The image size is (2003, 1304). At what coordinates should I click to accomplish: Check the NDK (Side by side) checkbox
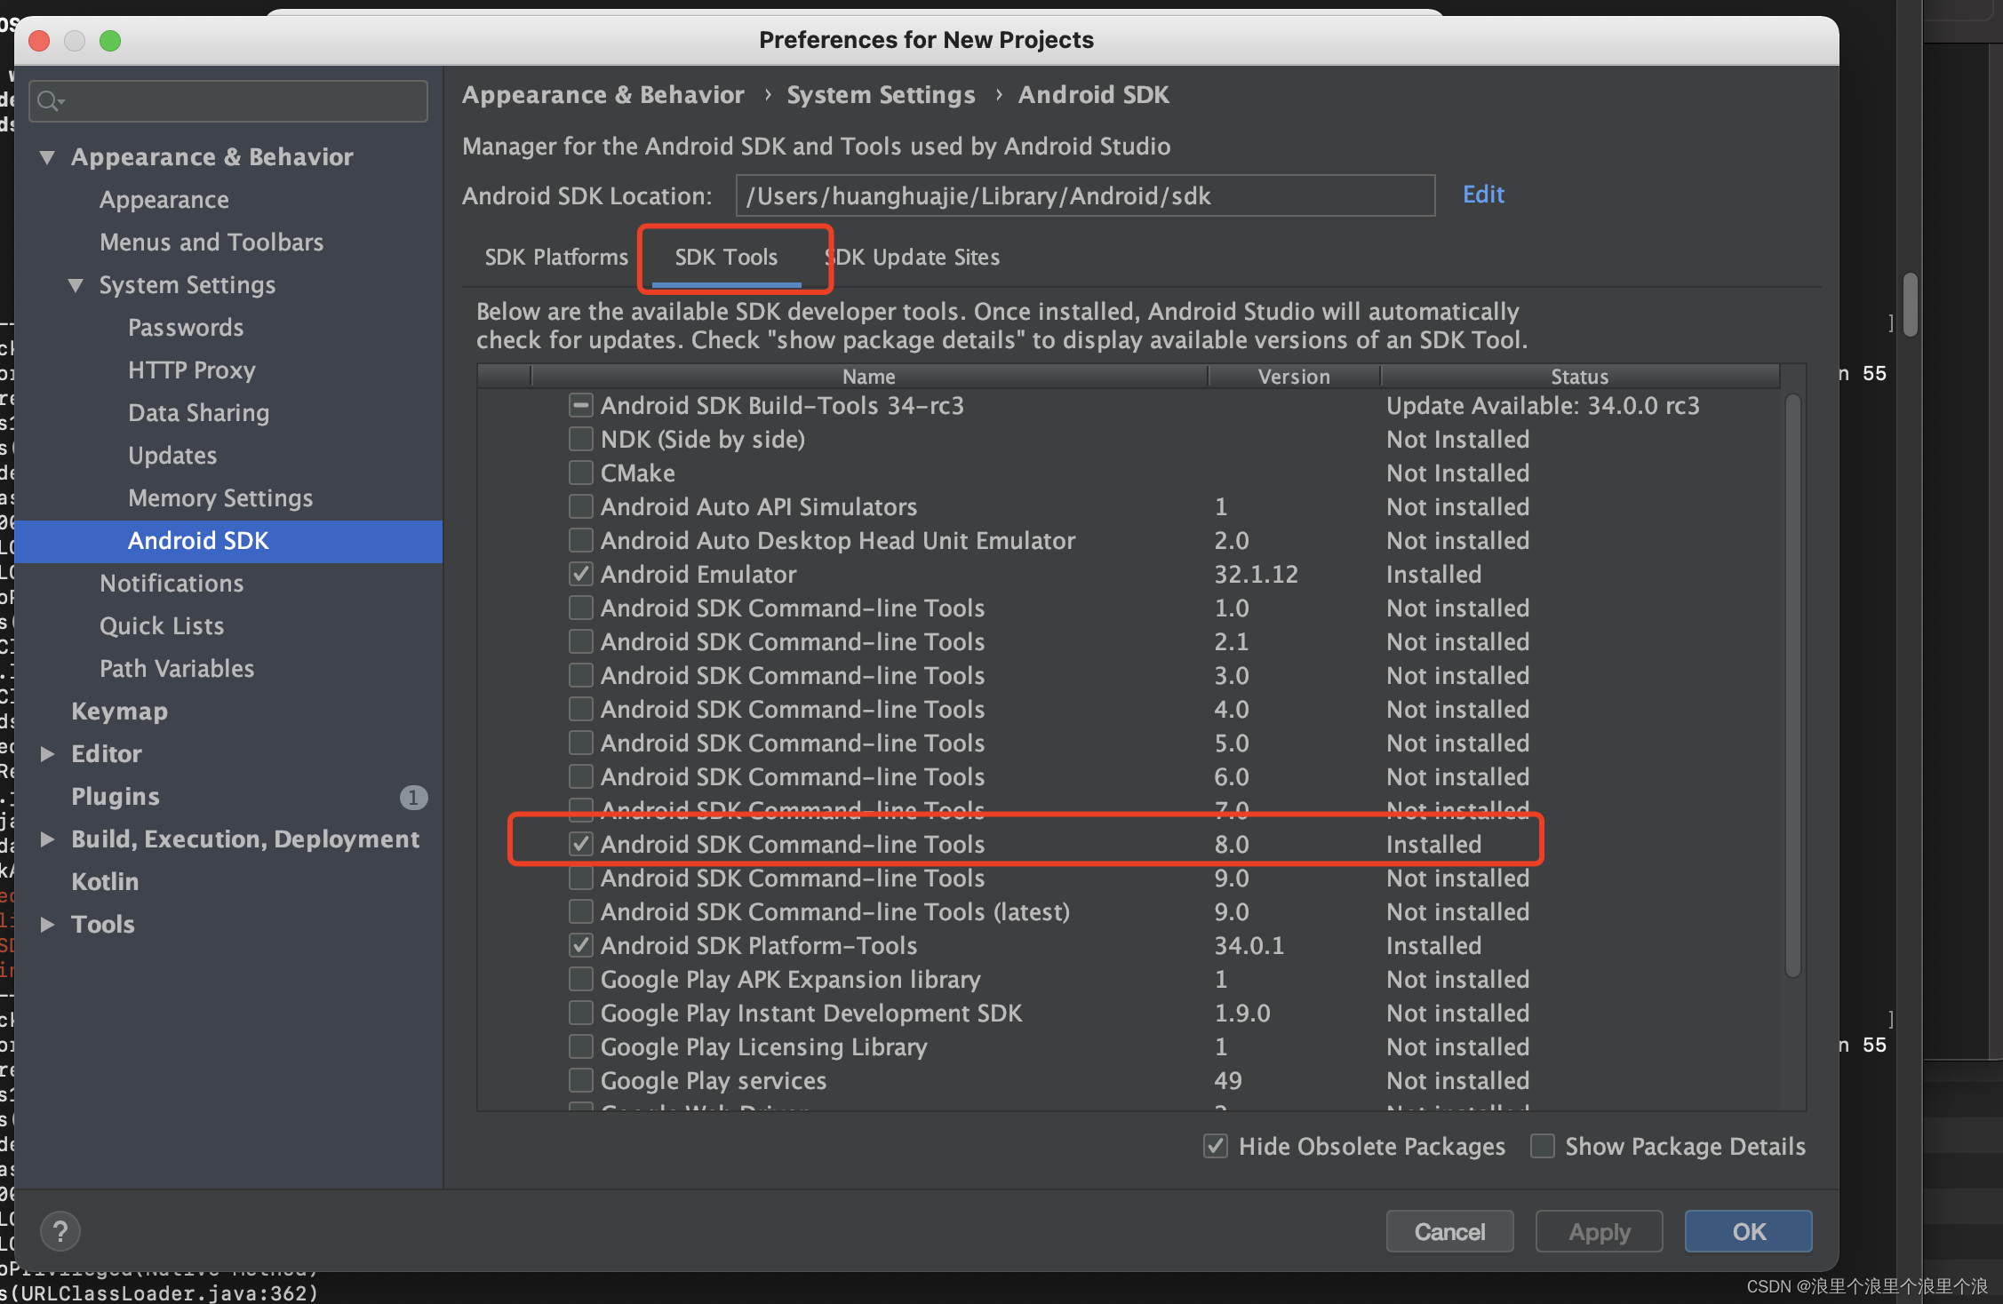click(580, 440)
